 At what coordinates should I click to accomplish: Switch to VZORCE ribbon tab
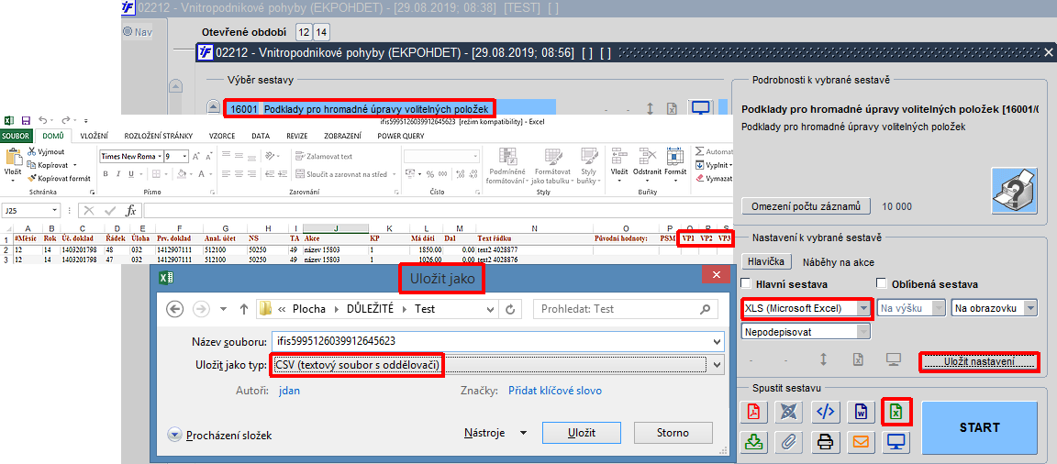coord(222,136)
